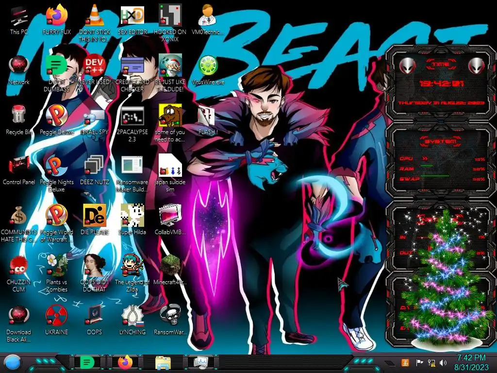Open the Minecraft4Fr grass block shortcut
Image resolution: width=497 pixels, height=373 pixels.
pyautogui.click(x=170, y=270)
